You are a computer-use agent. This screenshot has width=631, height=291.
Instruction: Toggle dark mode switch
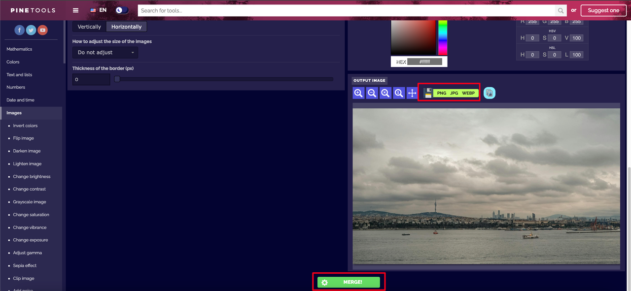click(122, 10)
